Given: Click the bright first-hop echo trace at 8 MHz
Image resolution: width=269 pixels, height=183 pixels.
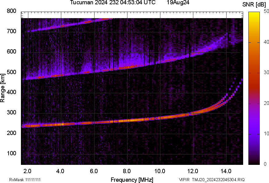Looking at the screenshot, I should (x=127, y=121).
